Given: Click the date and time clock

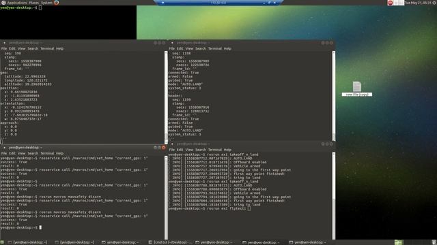Looking at the screenshot, I should click(x=418, y=3).
